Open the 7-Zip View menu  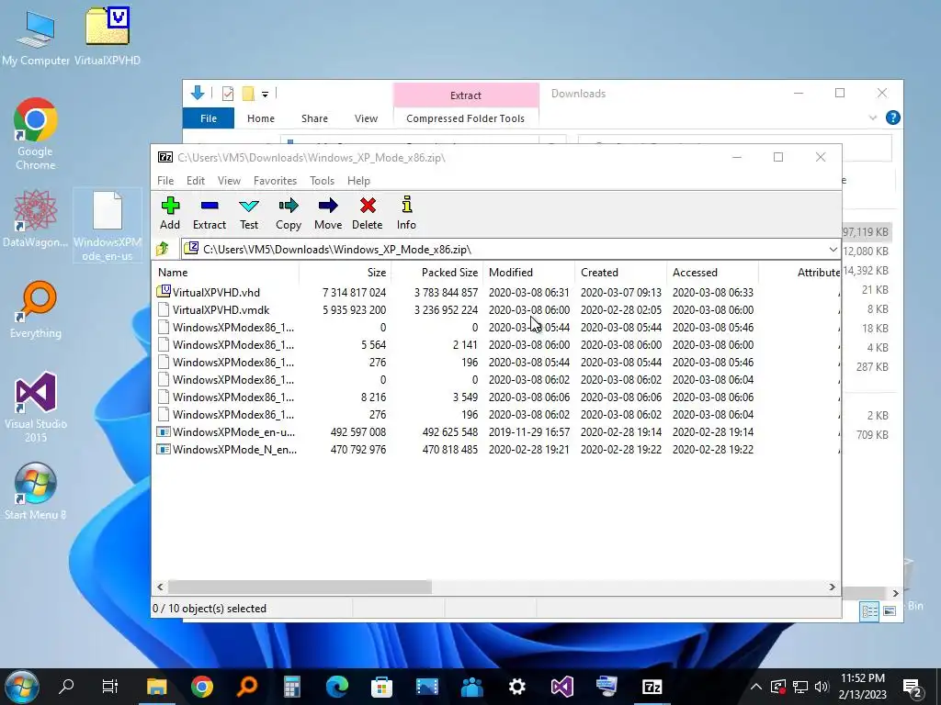[x=229, y=181]
